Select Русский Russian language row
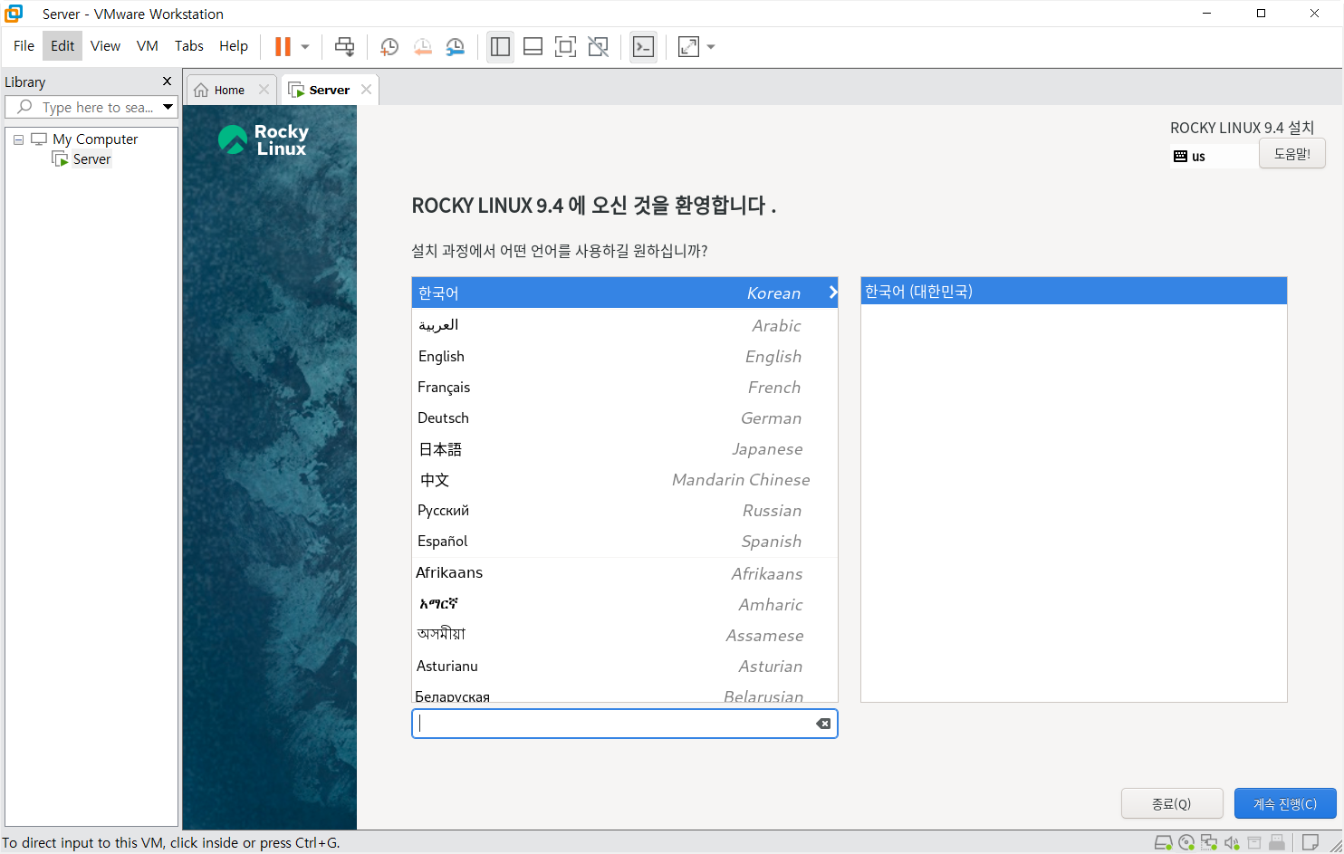The image size is (1344, 854). (625, 510)
